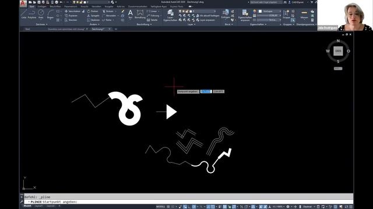Open Layer Eigenschaften manager
Image resolution: width=373 pixels, height=209 pixels.
pyautogui.click(x=170, y=16)
